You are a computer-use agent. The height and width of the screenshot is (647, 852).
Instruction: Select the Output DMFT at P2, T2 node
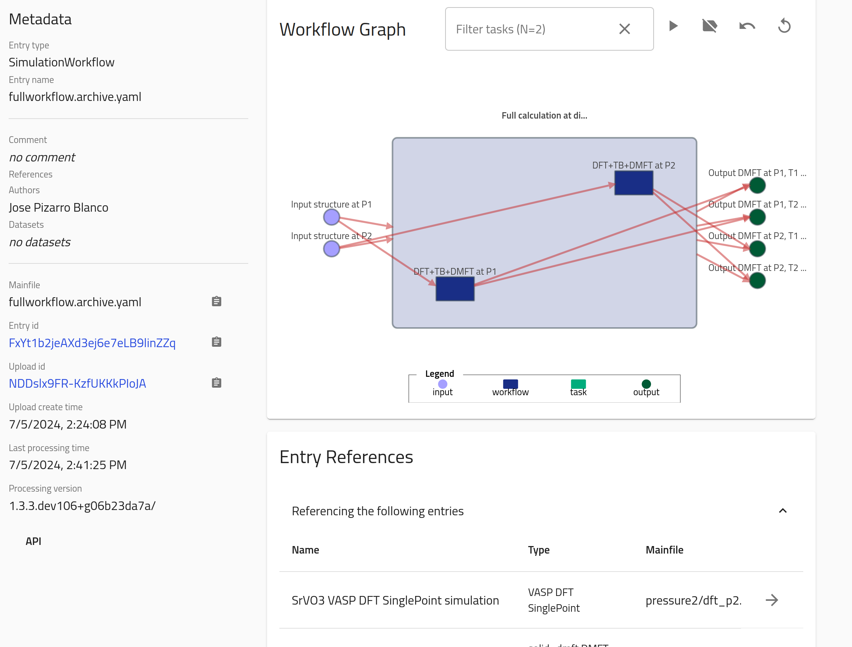pyautogui.click(x=757, y=280)
